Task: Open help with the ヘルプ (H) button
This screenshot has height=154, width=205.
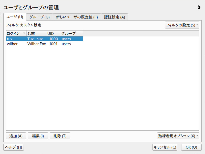Action: pos(14,147)
